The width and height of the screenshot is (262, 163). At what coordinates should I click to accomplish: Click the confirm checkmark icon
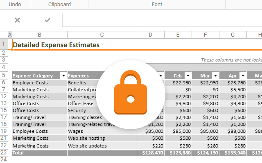pos(47,20)
